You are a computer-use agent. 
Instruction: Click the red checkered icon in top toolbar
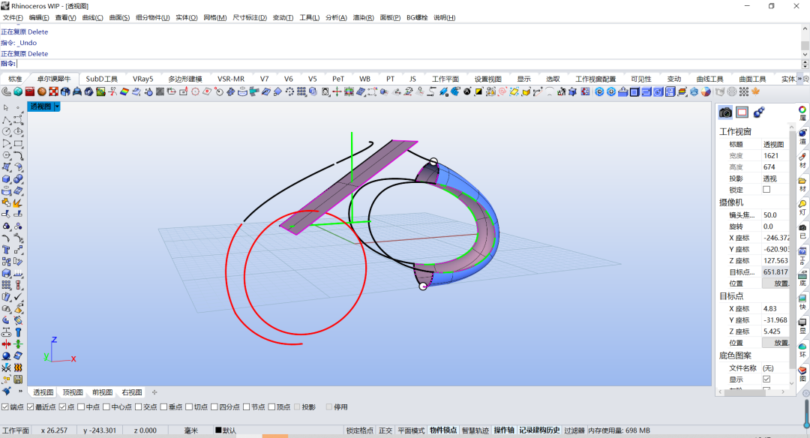53,92
